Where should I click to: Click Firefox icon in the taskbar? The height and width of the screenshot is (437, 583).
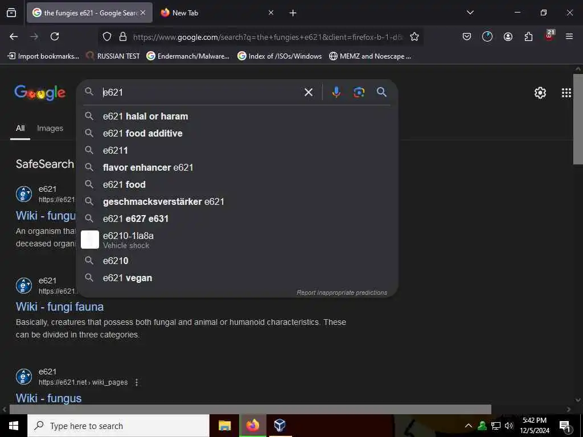[252, 426]
